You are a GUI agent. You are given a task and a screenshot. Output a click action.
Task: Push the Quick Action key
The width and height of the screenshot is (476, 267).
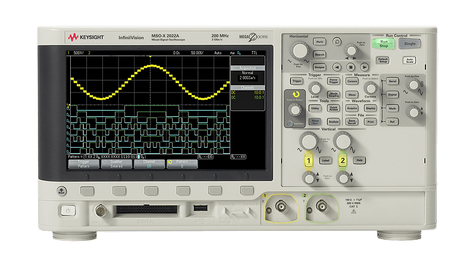333,108
